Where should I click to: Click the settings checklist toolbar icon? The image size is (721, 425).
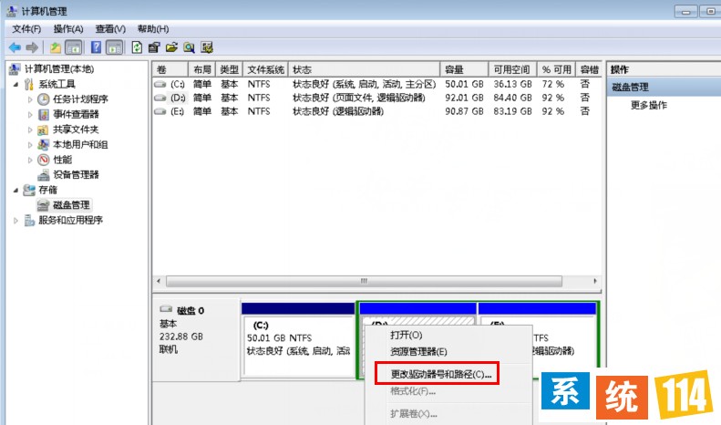point(207,47)
